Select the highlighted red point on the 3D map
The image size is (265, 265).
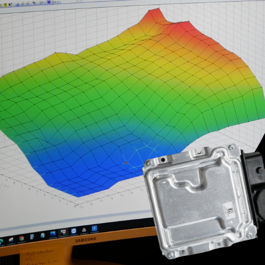pyautogui.click(x=126, y=163)
